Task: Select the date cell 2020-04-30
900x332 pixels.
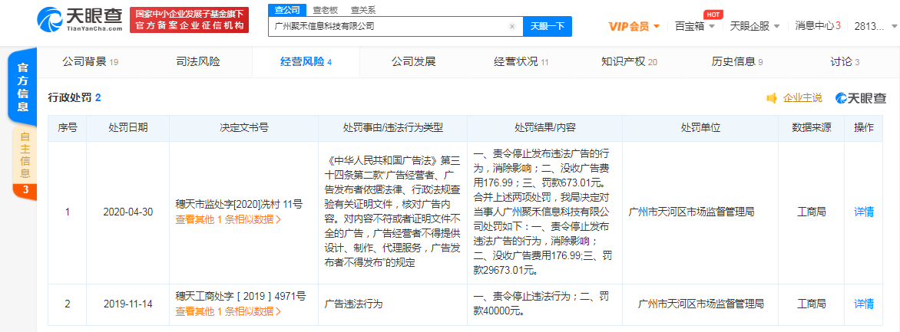Action: coord(128,212)
